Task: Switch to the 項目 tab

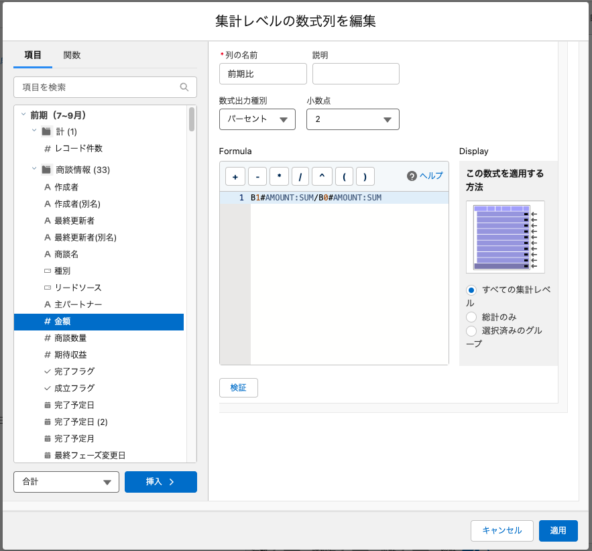Action: pos(33,55)
